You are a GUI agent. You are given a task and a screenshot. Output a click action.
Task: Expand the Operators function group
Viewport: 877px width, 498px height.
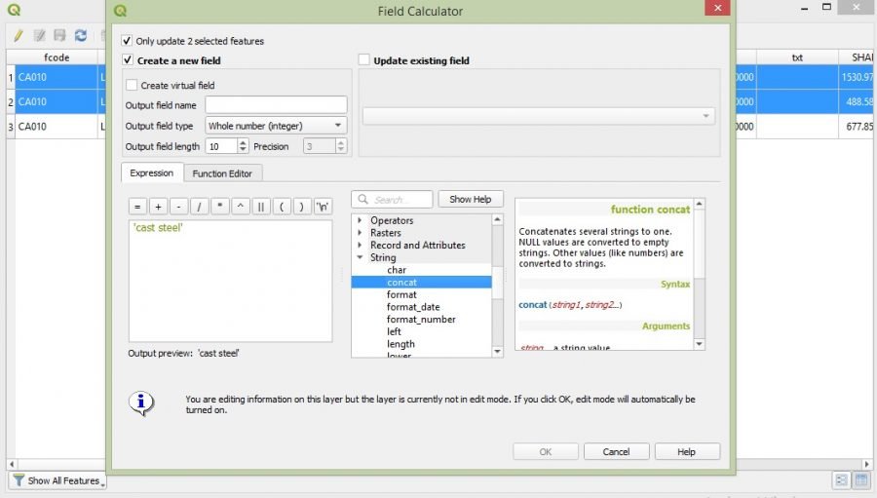(360, 221)
